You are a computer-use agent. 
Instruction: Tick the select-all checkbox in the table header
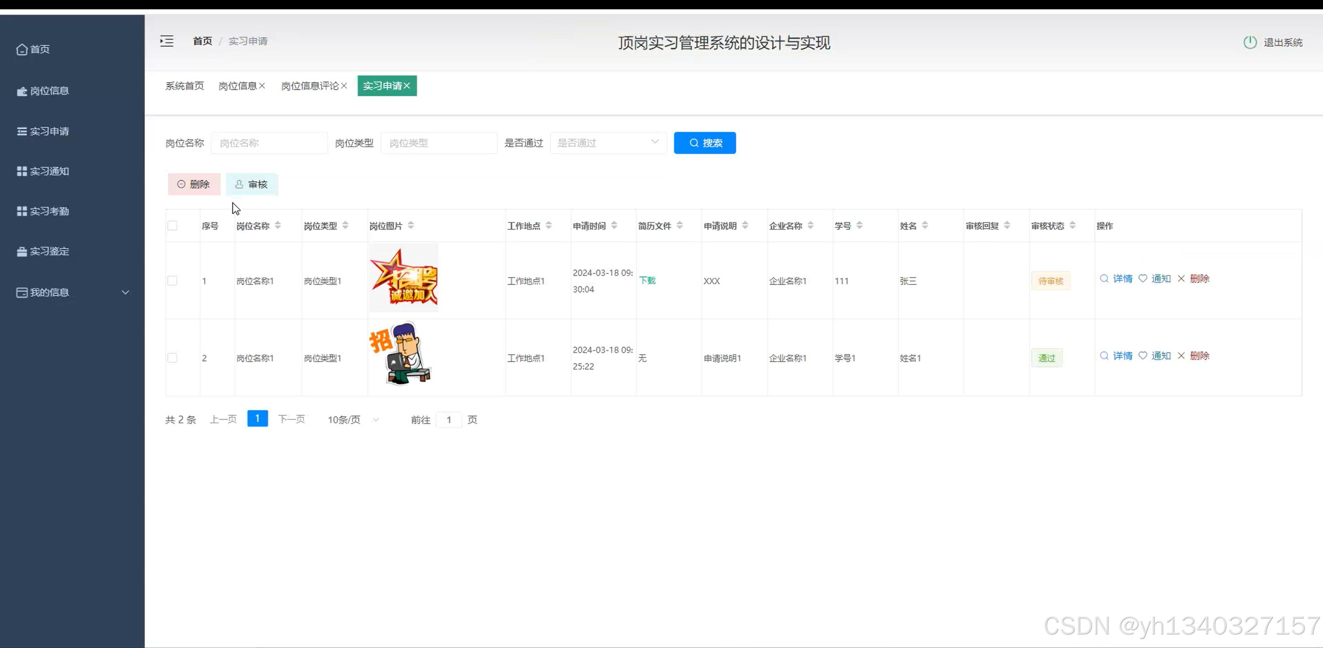(x=173, y=226)
